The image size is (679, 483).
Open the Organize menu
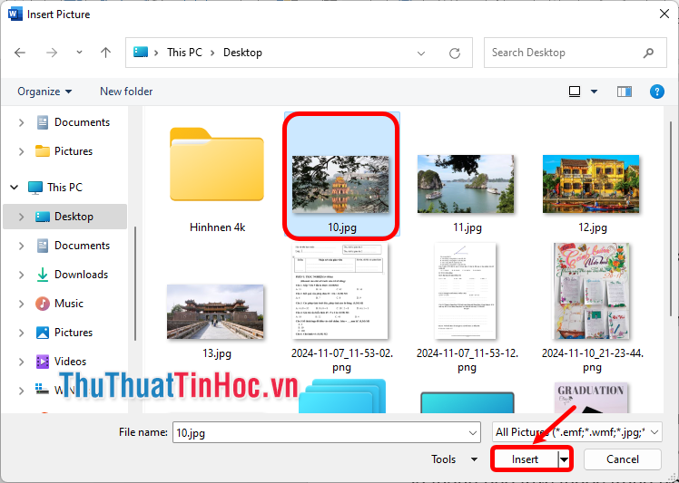pos(44,92)
